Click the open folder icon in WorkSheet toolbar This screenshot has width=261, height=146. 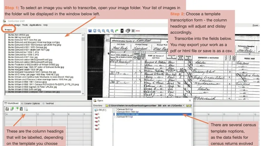[7, 109]
